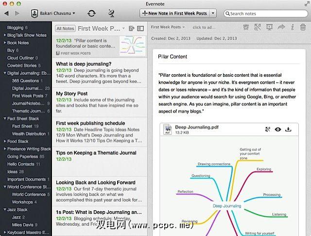Share note with the arrow icon
The image size is (311, 236).
pyautogui.click(x=281, y=27)
